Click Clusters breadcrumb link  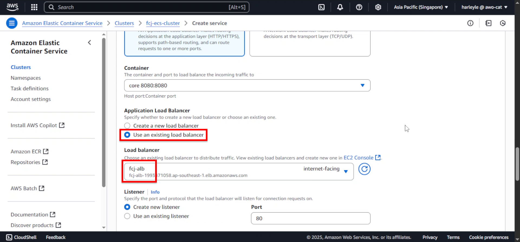click(x=124, y=23)
